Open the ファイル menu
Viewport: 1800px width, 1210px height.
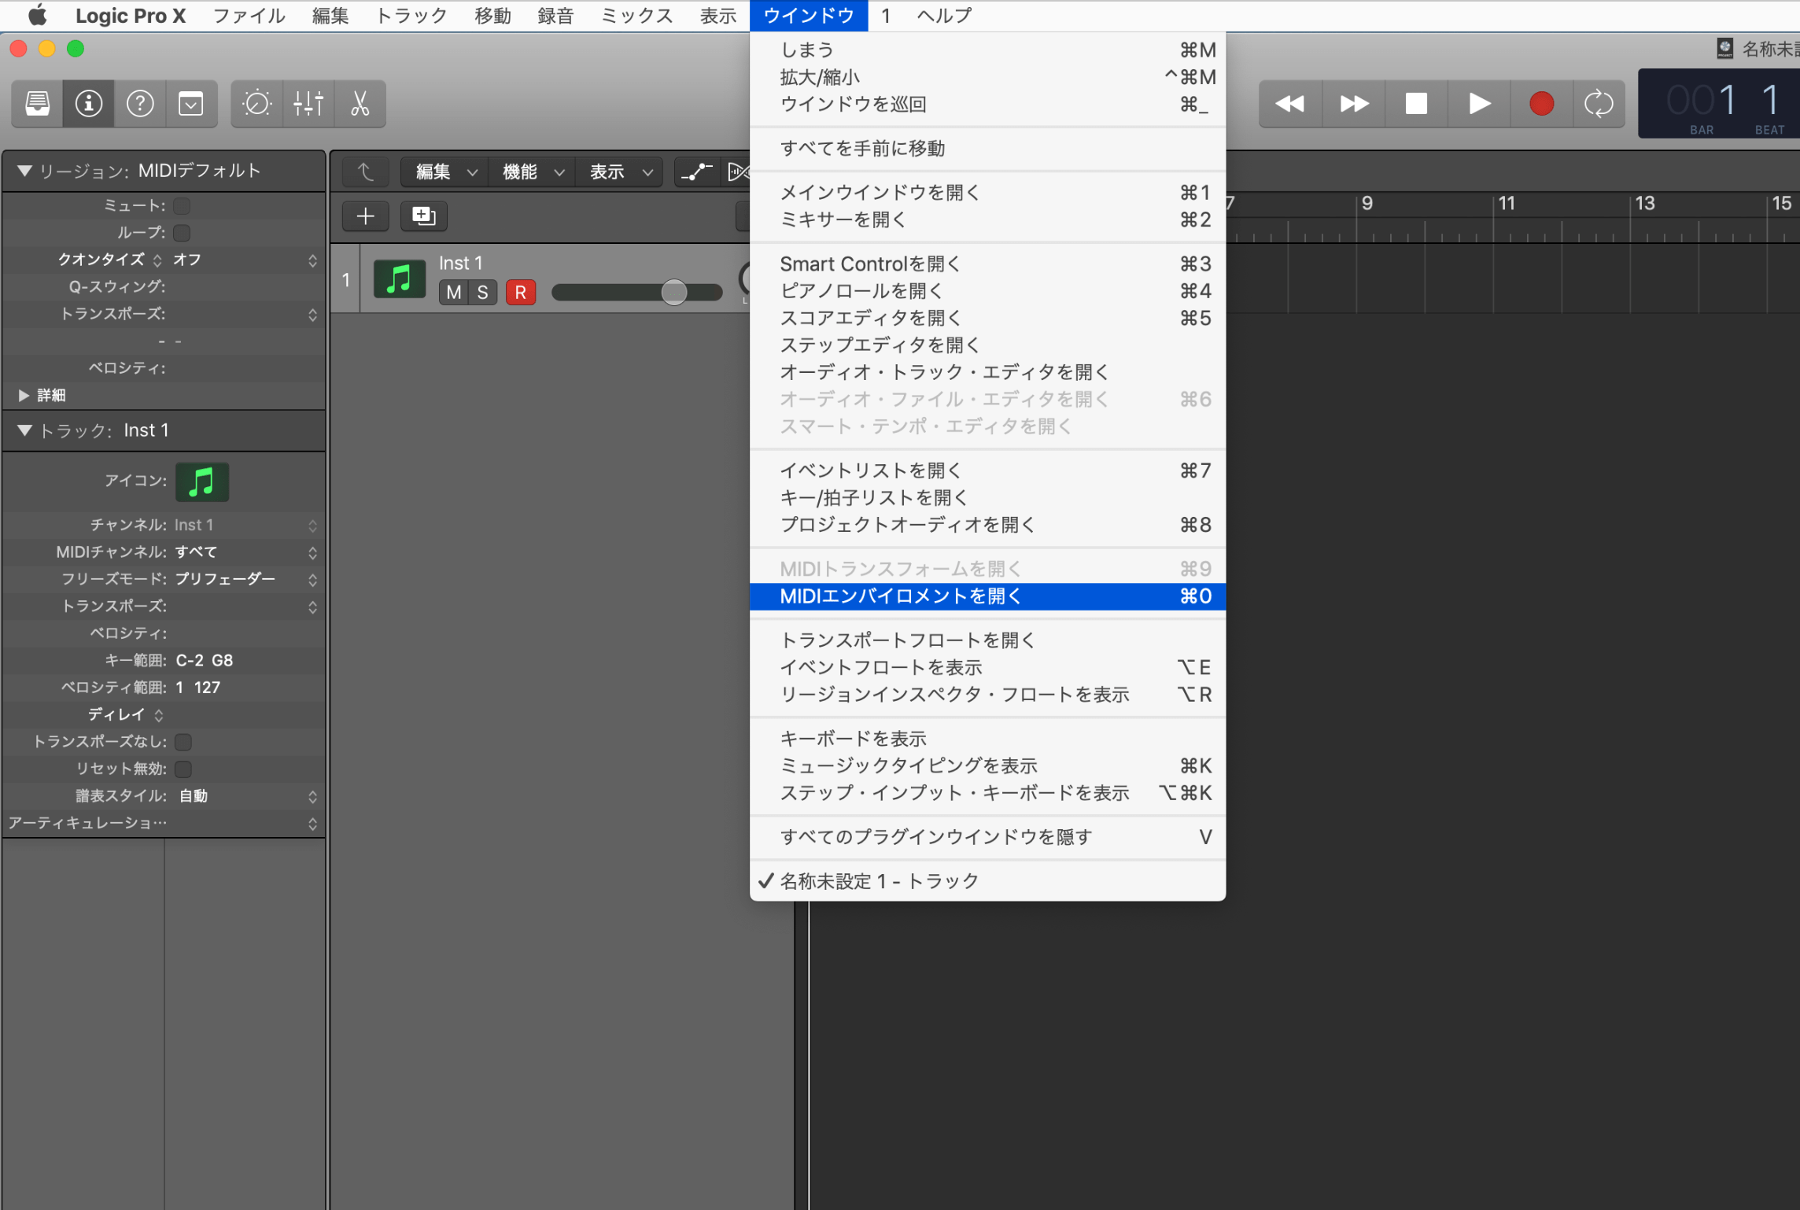[249, 15]
